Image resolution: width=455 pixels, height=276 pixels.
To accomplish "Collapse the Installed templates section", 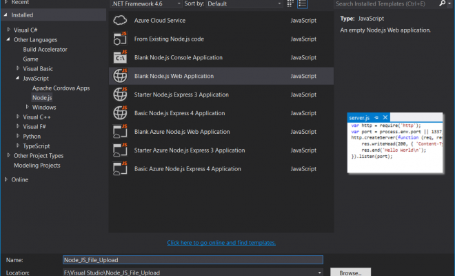I will coord(6,14).
